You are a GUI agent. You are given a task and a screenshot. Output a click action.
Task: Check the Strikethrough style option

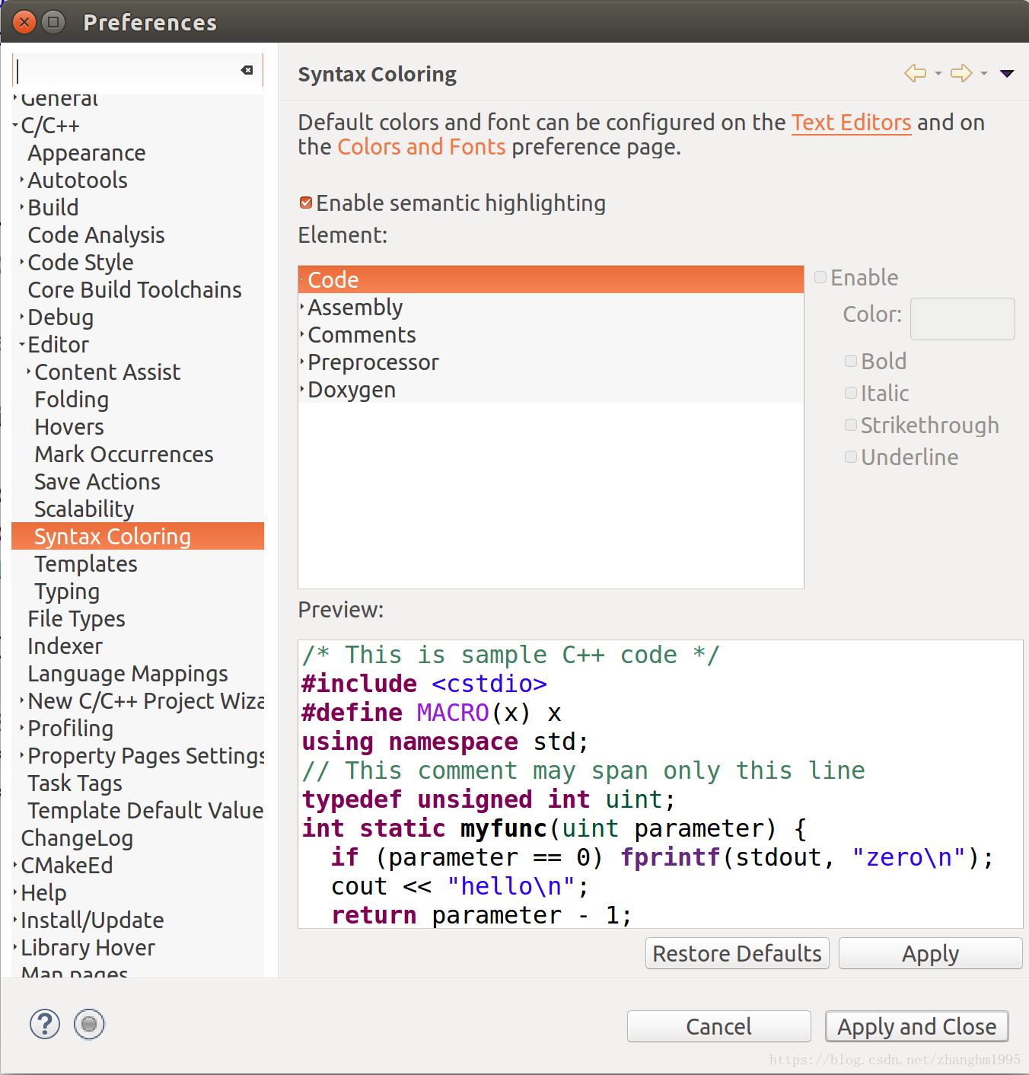[x=851, y=425]
